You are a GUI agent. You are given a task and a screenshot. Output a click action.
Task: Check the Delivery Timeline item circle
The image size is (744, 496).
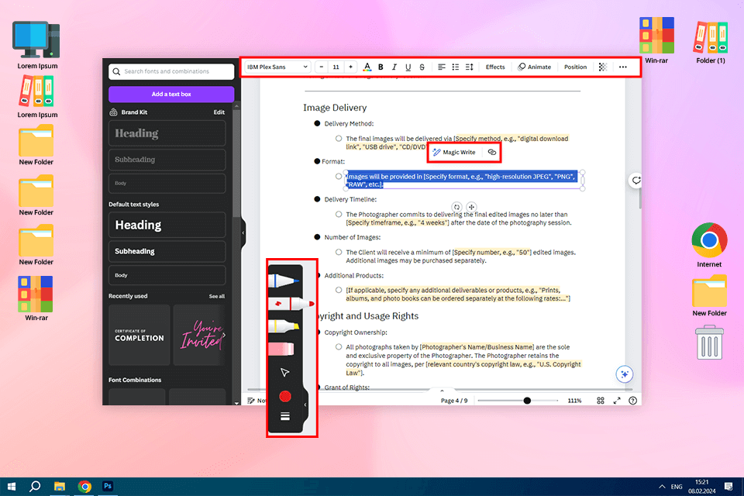click(x=339, y=215)
